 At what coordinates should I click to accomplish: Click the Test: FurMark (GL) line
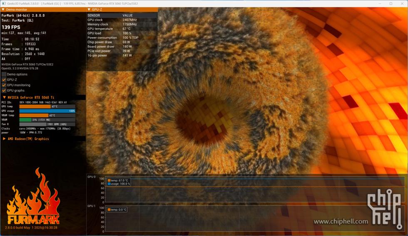pos(17,20)
